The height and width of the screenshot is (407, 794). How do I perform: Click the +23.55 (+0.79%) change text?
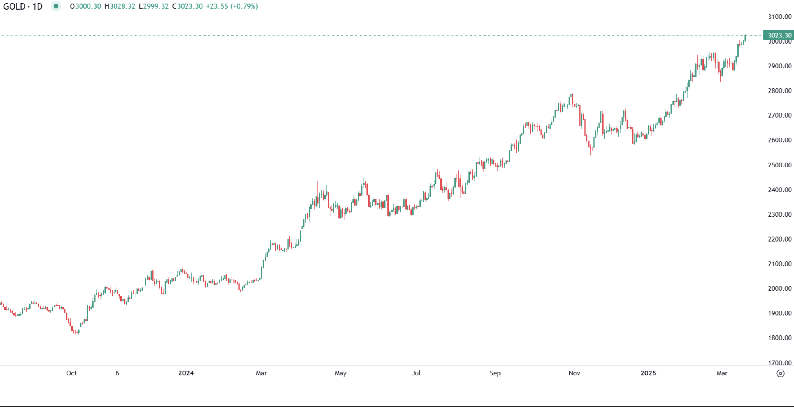tap(232, 6)
